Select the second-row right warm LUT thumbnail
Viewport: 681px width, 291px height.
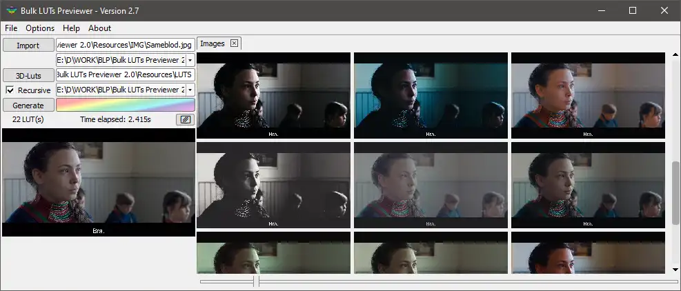coord(588,185)
